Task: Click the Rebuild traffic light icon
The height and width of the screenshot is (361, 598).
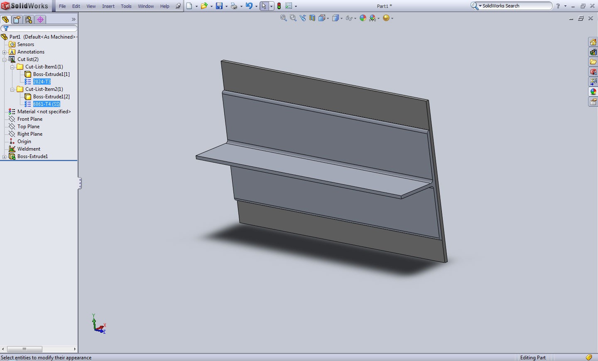Action: [279, 6]
